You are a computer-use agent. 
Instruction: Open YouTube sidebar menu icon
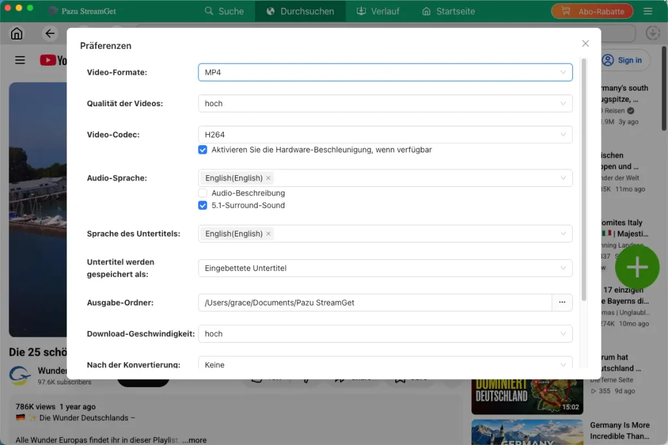[x=20, y=60]
